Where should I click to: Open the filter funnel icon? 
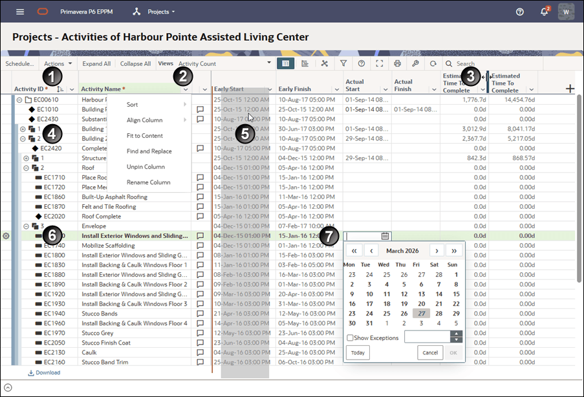coord(343,63)
